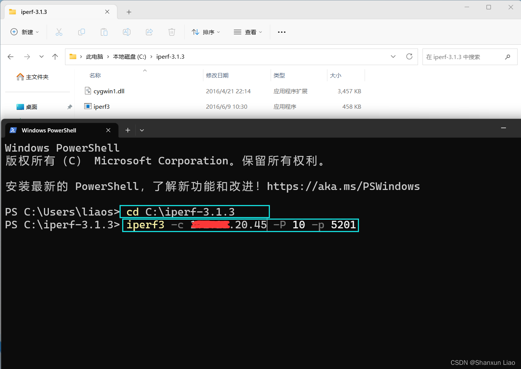Image resolution: width=521 pixels, height=369 pixels.
Task: Open the terminal new tab dropdown chevron
Action: point(142,130)
